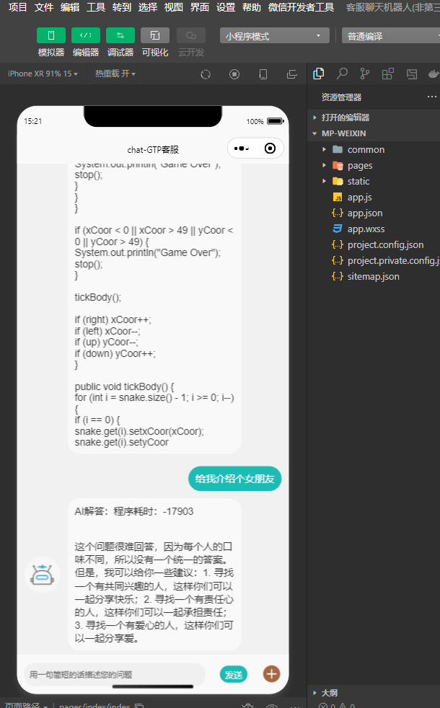440x708 pixels.
Task: Open the app.js file
Action: (x=374, y=197)
